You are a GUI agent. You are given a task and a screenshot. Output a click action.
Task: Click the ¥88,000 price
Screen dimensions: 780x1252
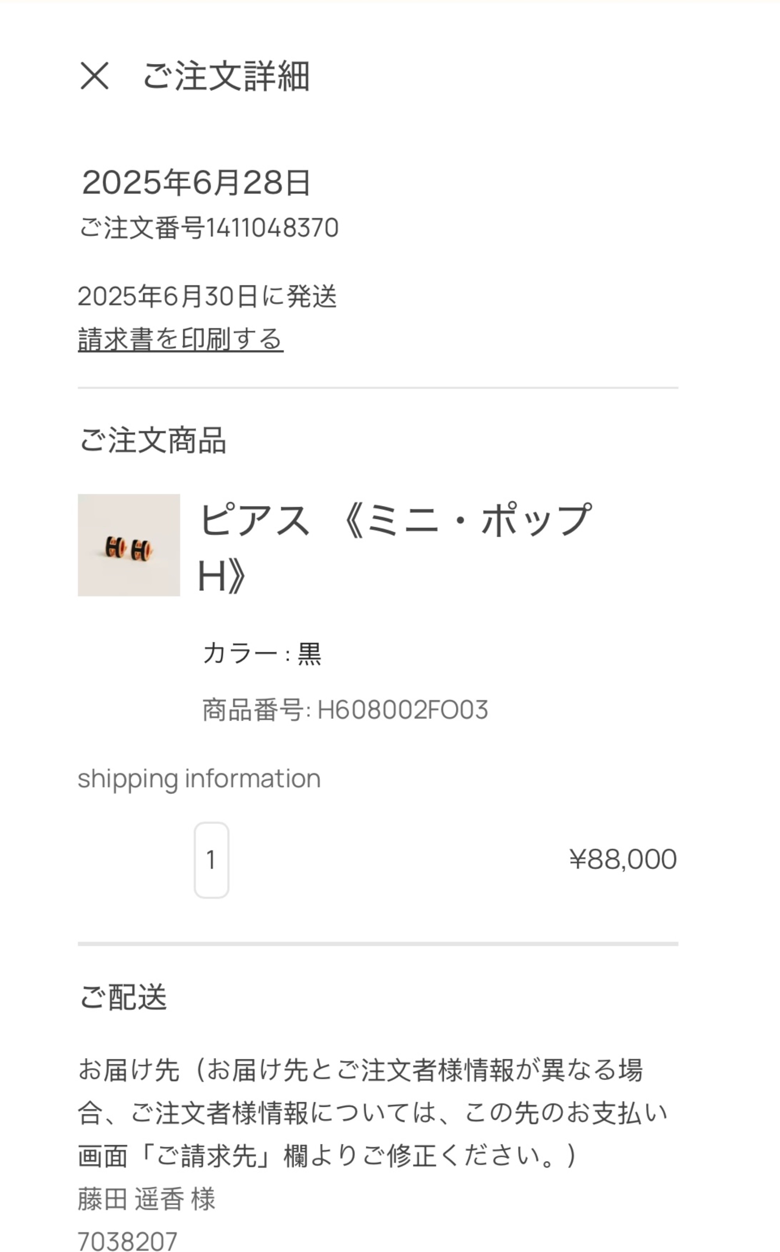623,859
